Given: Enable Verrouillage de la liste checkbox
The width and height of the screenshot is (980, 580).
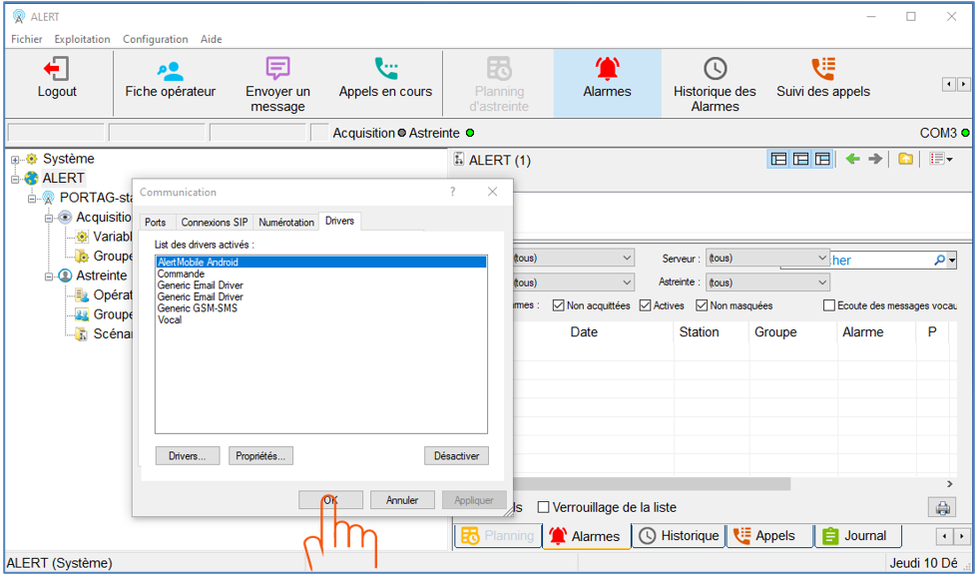Looking at the screenshot, I should point(545,507).
